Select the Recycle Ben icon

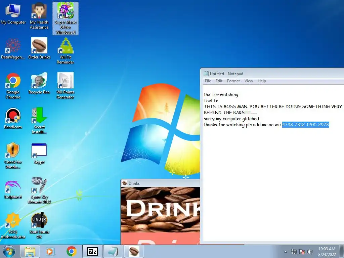click(x=39, y=84)
